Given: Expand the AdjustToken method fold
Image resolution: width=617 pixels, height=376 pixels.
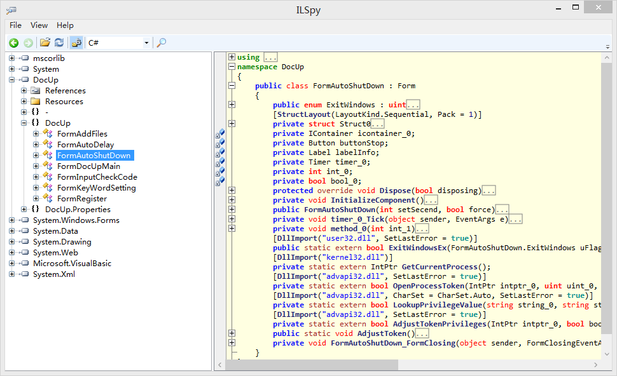Looking at the screenshot, I should [232, 333].
